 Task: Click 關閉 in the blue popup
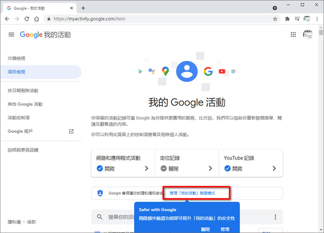coord(205,229)
